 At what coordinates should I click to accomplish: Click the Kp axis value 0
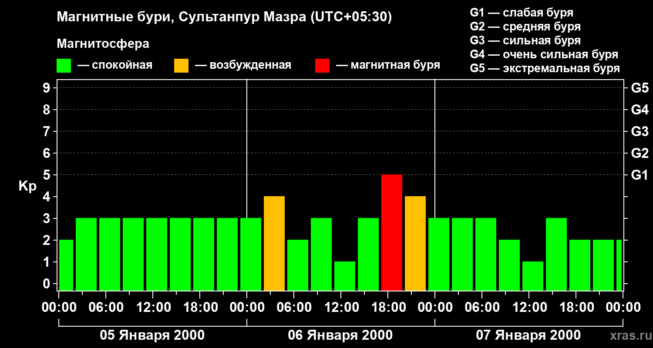[47, 284]
